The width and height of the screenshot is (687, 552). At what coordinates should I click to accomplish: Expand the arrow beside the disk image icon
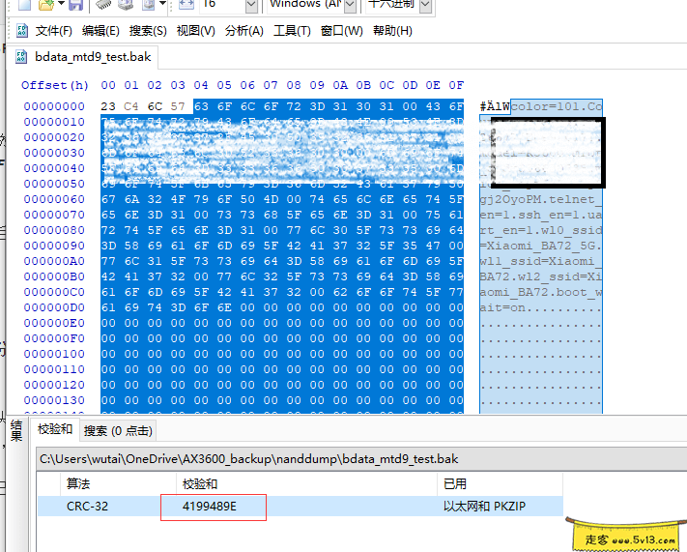point(162,4)
